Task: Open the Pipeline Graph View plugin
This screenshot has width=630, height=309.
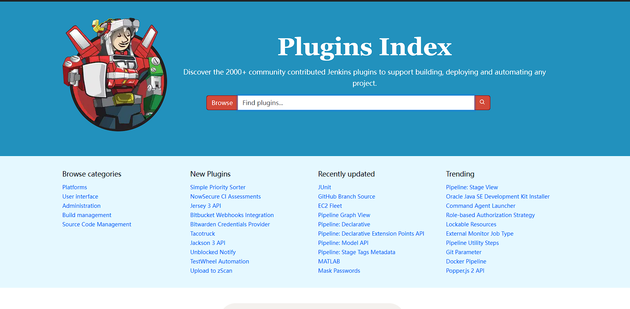Action: pyautogui.click(x=344, y=215)
